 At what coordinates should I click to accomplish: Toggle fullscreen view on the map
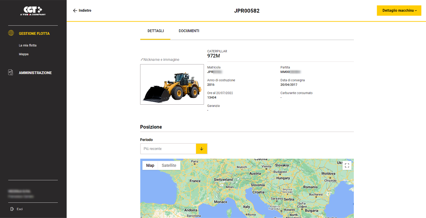347,165
